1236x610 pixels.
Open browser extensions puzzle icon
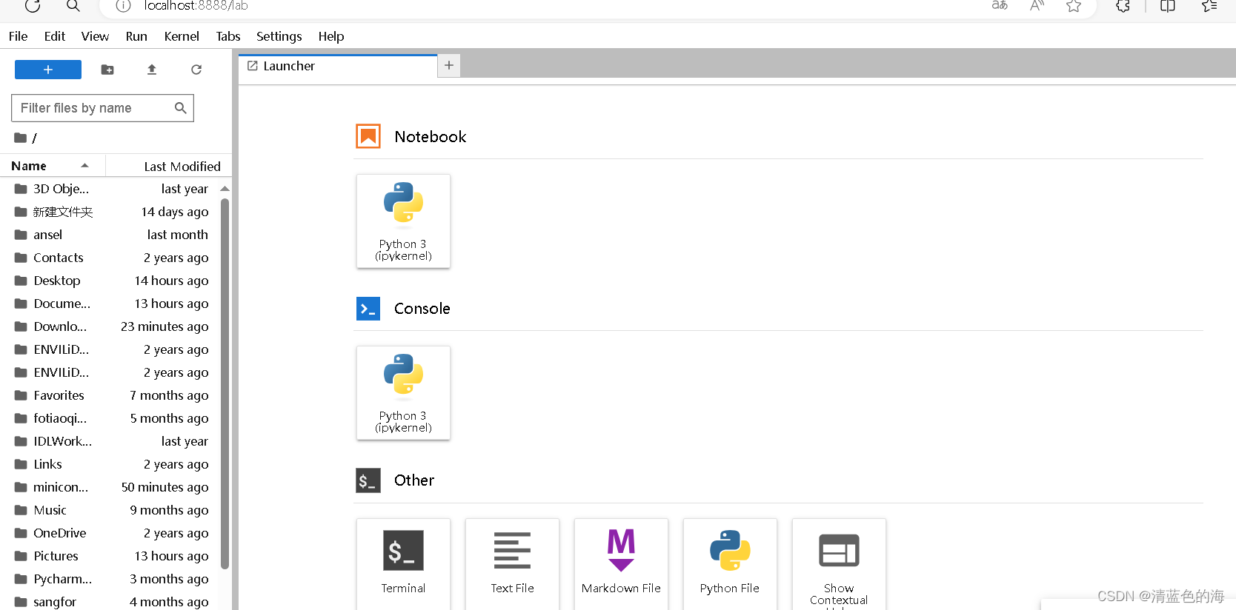tap(1123, 6)
